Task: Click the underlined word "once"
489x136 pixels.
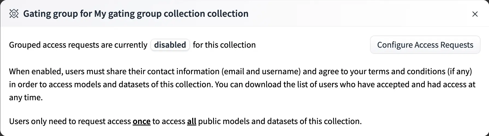Action: click(x=141, y=121)
